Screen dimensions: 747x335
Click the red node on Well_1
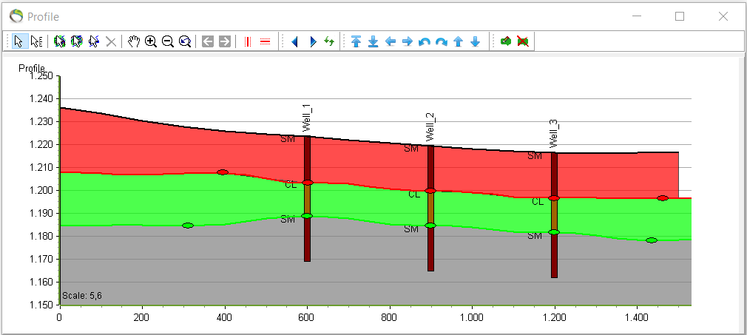pos(307,183)
